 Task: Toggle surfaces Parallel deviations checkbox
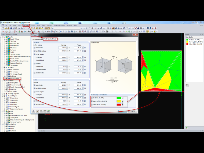[34, 51]
